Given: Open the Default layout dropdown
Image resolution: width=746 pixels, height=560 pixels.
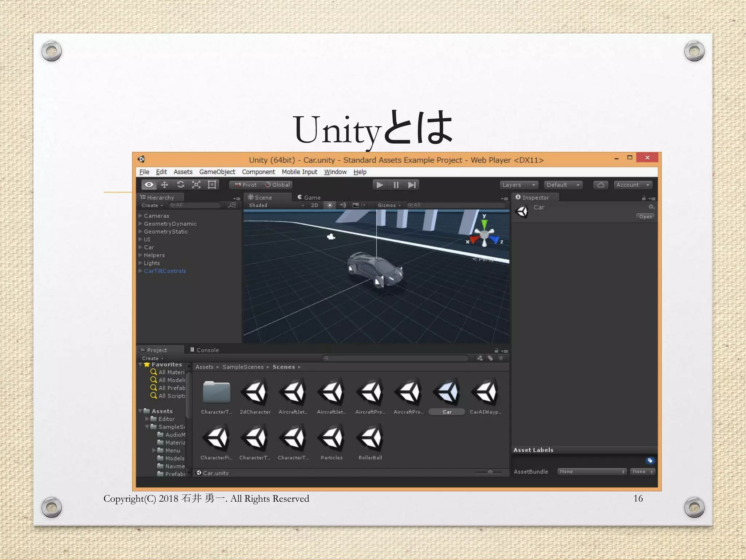Looking at the screenshot, I should pos(563,185).
